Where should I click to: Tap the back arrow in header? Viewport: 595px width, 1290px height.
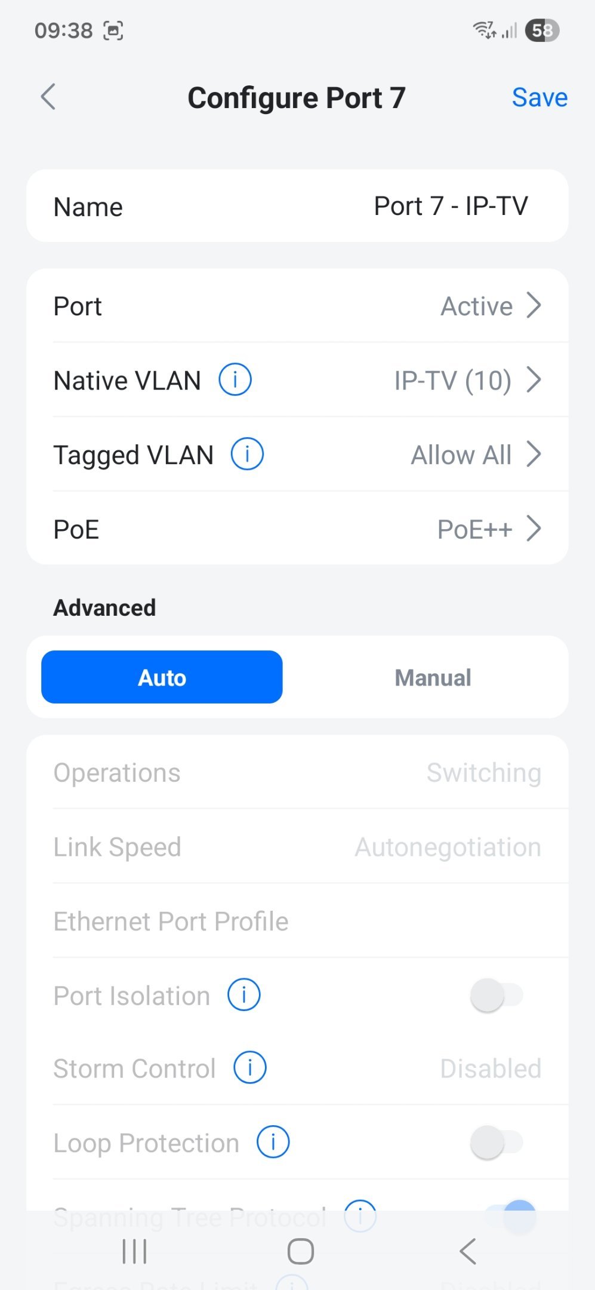(x=48, y=97)
